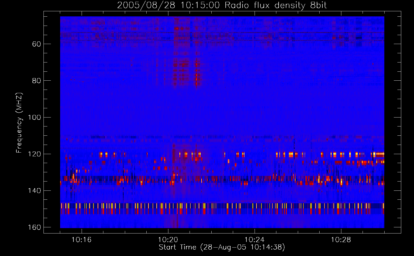Image resolution: width=414 pixels, height=256 pixels.
Task: Click the 10:24 time tick label
Action: click(x=255, y=240)
